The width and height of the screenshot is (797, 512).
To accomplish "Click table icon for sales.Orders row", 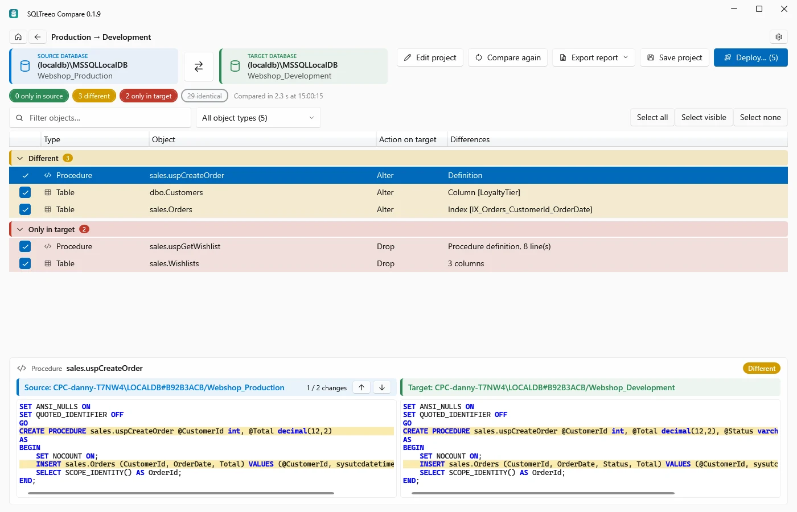I will click(x=48, y=209).
